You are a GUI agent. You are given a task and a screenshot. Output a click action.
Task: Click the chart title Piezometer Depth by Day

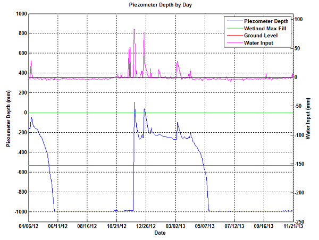click(161, 5)
